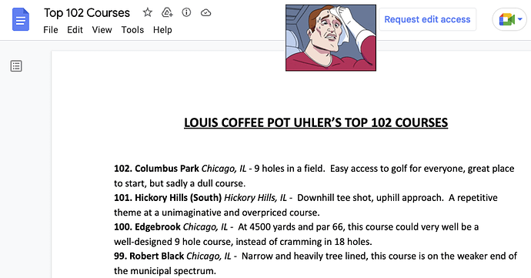Expand the Meet dropdown arrow

tap(520, 19)
